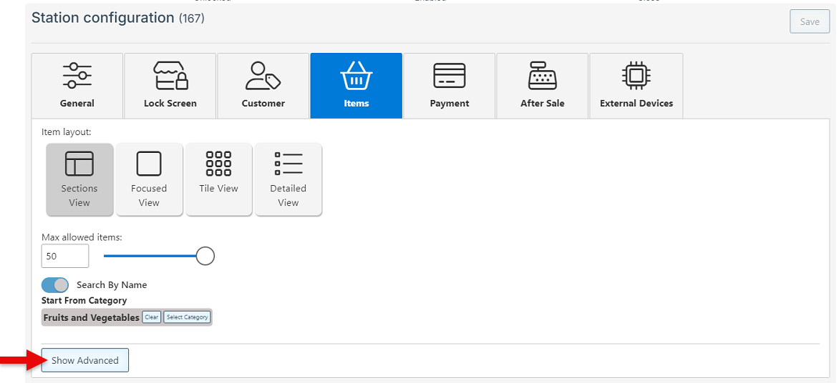The width and height of the screenshot is (839, 383).
Task: Open External Devices chip icon tab
Action: pos(636,76)
